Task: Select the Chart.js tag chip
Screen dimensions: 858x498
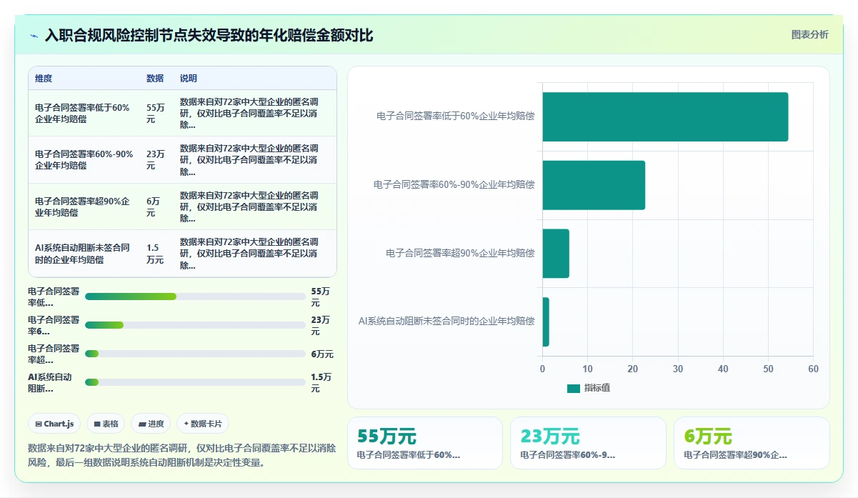Action: click(x=55, y=424)
